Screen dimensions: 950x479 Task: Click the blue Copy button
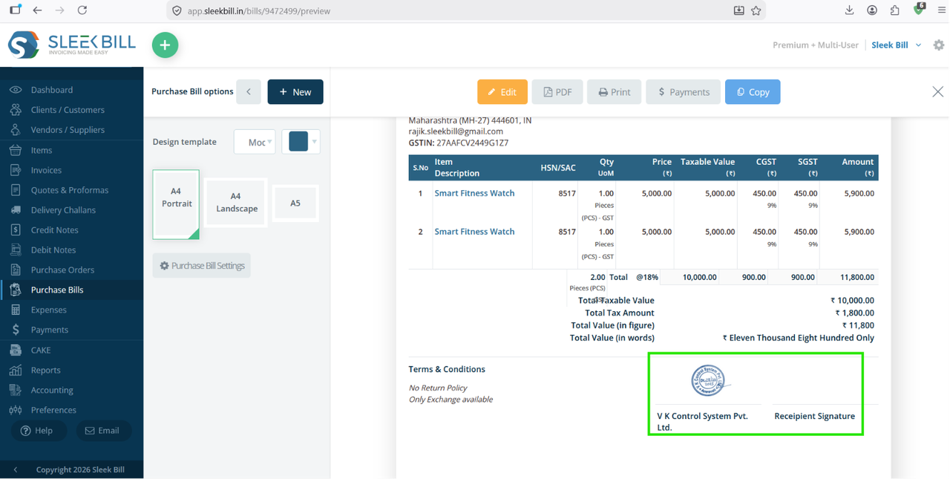tap(753, 92)
